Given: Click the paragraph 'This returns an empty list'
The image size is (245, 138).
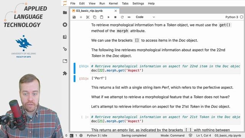Looking at the screenshot, I should (x=160, y=130).
